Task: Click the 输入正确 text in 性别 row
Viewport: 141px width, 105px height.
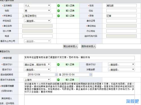Action: pyautogui.click(x=70, y=11)
